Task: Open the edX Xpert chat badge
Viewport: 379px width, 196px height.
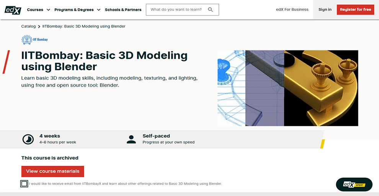Action: point(354,185)
